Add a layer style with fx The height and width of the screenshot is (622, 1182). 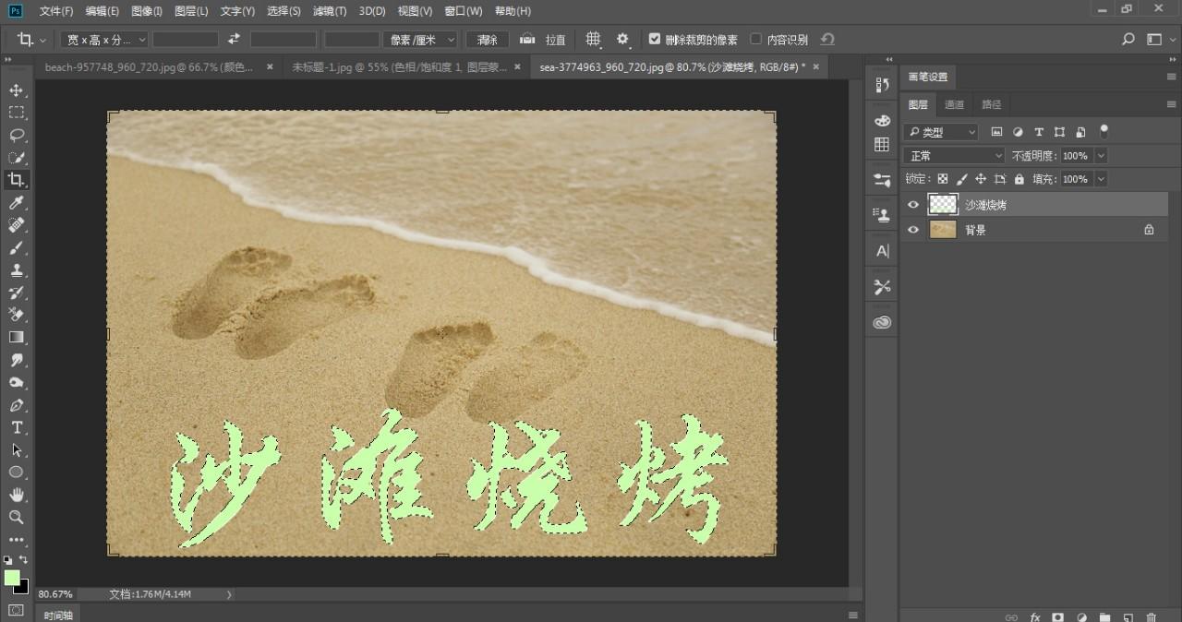[1035, 617]
